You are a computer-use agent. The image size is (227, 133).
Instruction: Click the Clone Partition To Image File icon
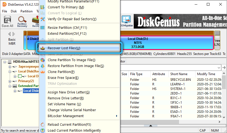43,60
